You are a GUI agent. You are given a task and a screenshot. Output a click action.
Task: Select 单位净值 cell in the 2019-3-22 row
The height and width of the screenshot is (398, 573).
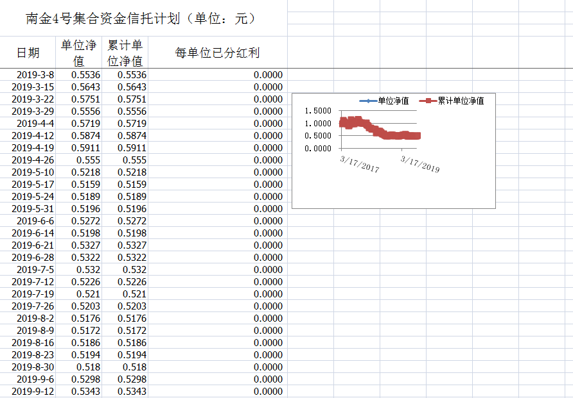click(x=78, y=99)
